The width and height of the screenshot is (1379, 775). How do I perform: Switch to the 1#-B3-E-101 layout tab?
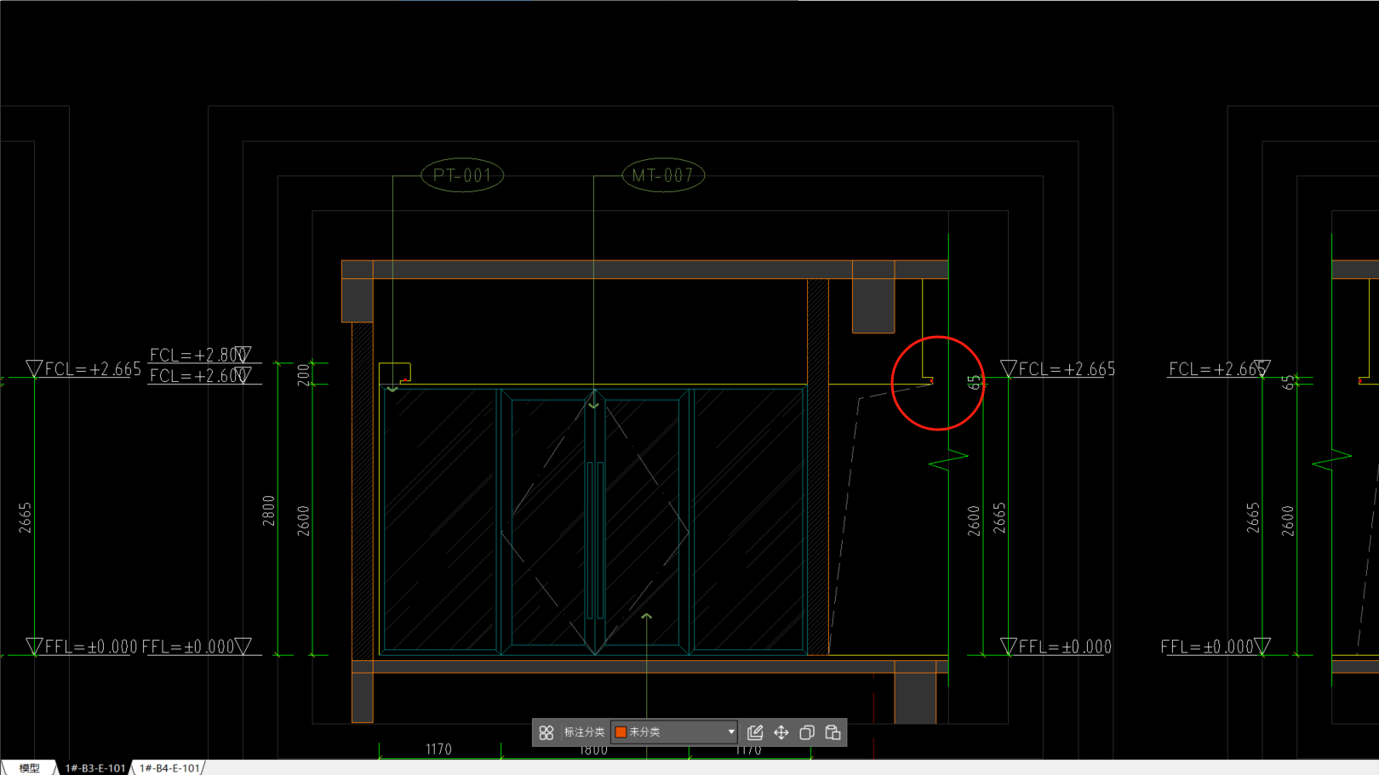(95, 768)
